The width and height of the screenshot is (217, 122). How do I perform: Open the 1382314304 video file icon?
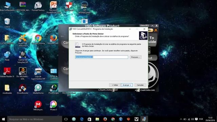point(23,6)
